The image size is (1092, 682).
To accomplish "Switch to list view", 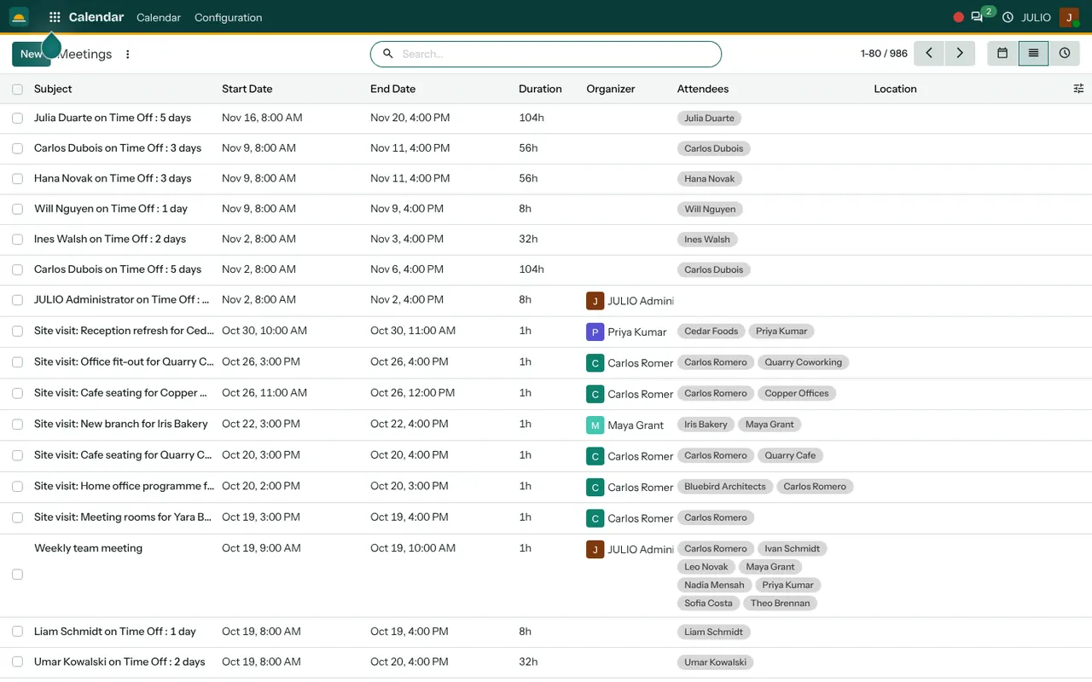I will click(x=1033, y=53).
